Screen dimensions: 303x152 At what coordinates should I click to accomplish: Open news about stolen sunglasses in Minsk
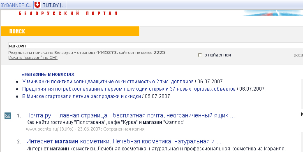108,82
